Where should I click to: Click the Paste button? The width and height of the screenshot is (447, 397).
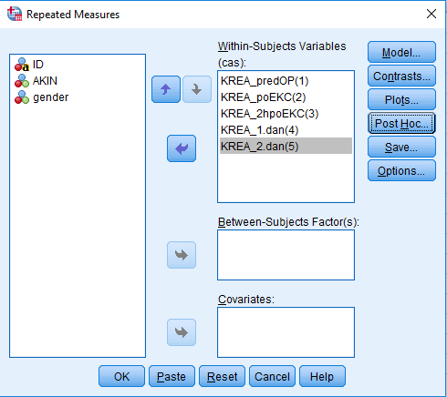point(172,376)
